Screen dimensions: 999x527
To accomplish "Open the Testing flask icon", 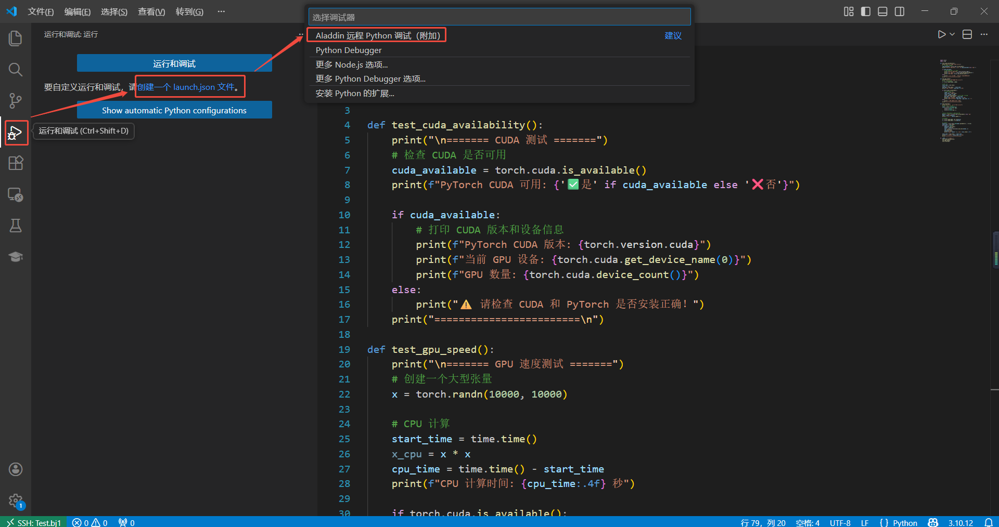I will (x=16, y=226).
